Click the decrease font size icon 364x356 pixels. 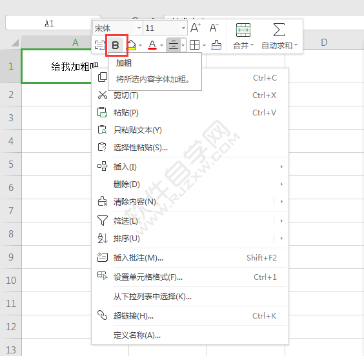(214, 28)
